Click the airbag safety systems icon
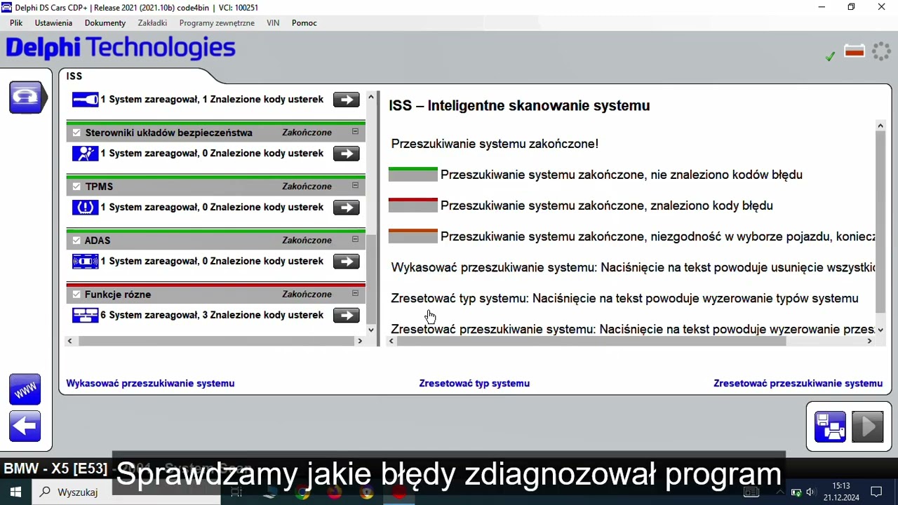This screenshot has width=898, height=505. (x=85, y=154)
